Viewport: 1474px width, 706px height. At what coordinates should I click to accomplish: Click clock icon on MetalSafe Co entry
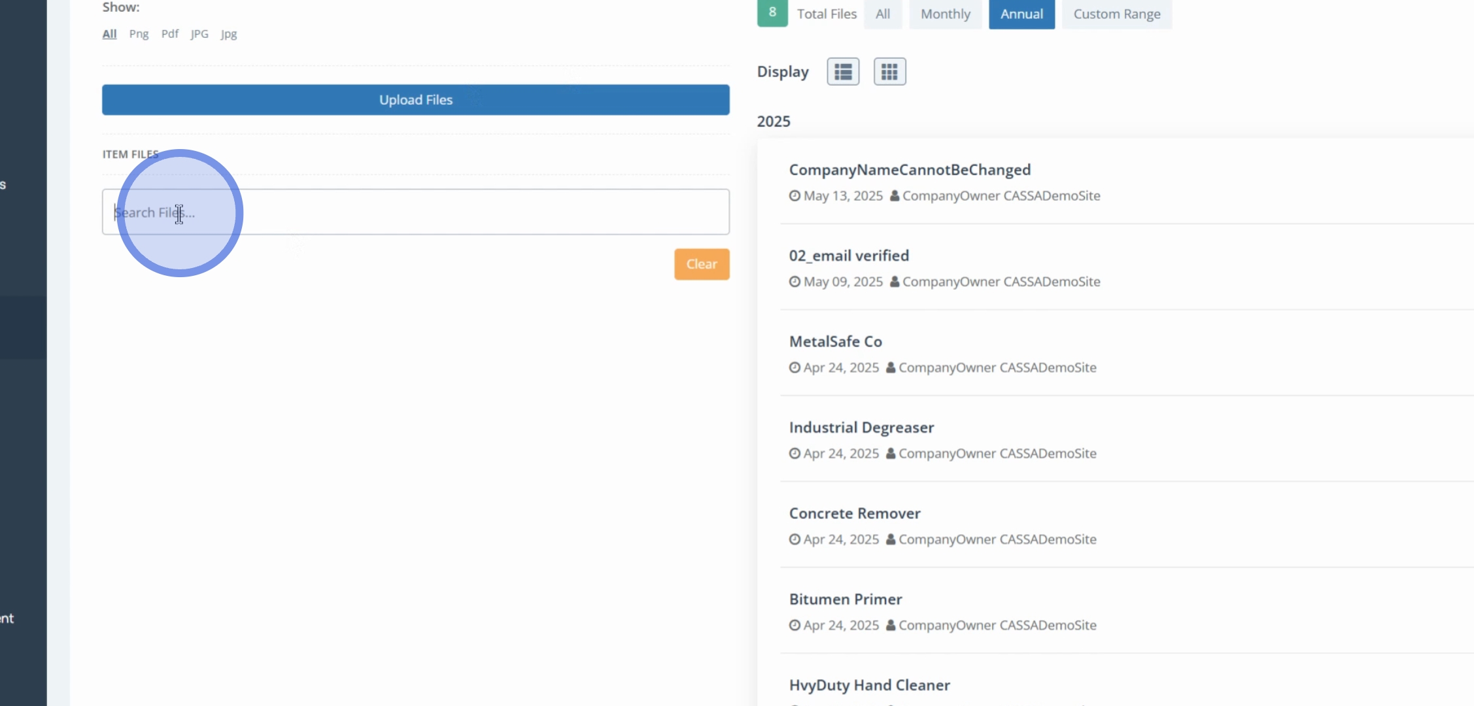point(795,367)
